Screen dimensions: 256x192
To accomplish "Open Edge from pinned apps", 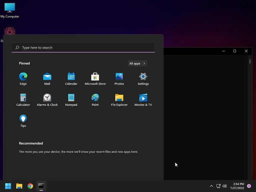I will tap(23, 79).
